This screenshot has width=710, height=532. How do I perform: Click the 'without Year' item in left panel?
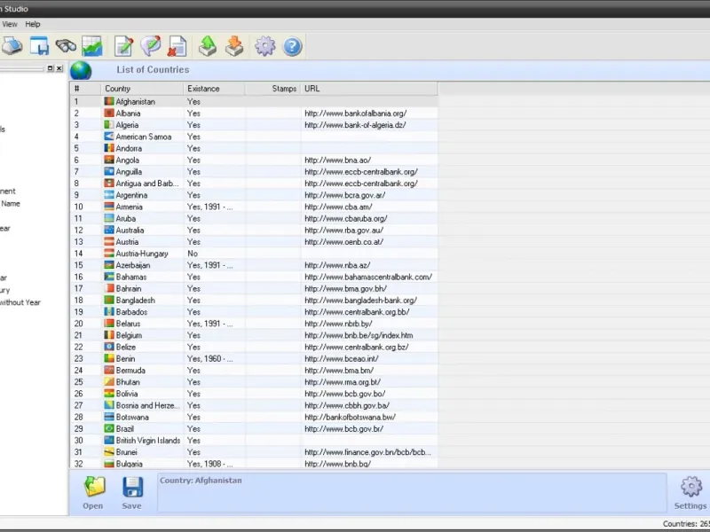pos(20,302)
